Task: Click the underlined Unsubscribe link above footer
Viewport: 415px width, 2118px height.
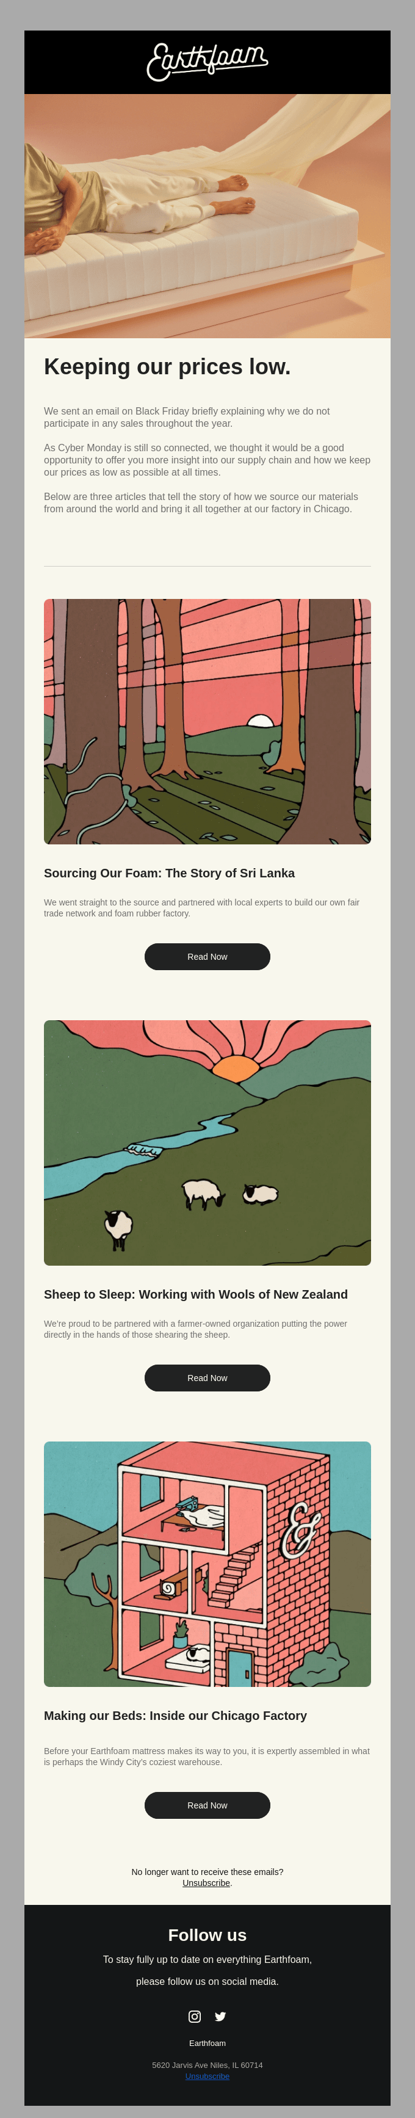Action: coord(206,1882)
